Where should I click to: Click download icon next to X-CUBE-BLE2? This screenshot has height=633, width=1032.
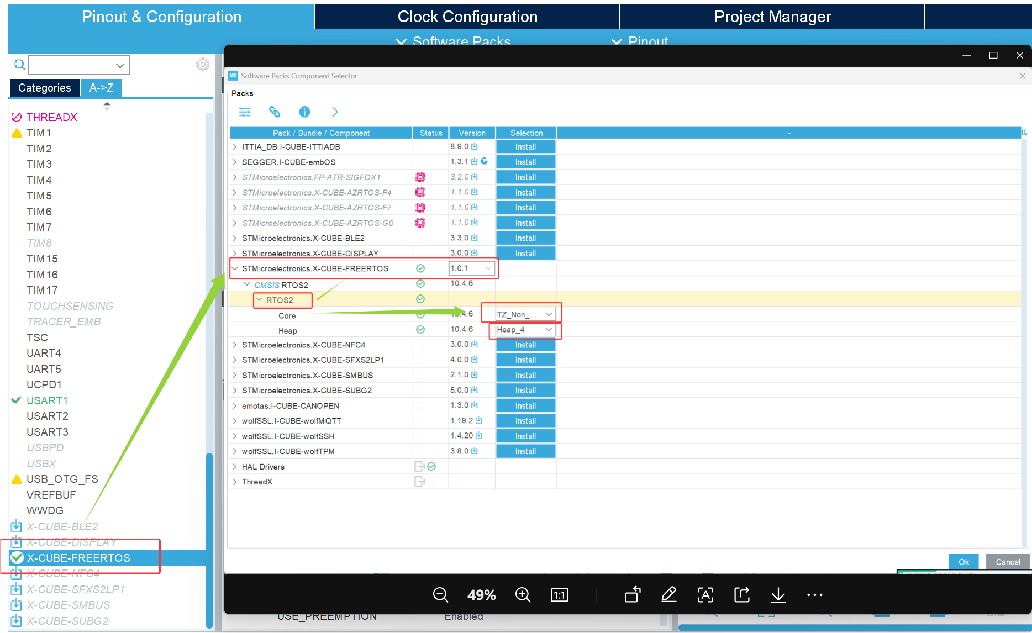click(x=17, y=526)
